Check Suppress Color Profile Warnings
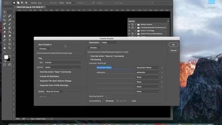 tap(38, 85)
